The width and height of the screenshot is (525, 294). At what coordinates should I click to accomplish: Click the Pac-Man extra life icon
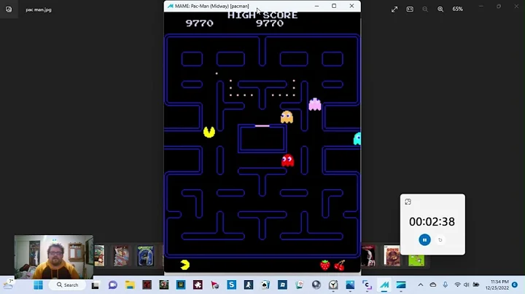[x=184, y=265]
